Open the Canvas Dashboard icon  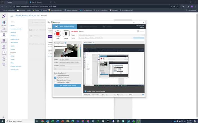coord(4,30)
